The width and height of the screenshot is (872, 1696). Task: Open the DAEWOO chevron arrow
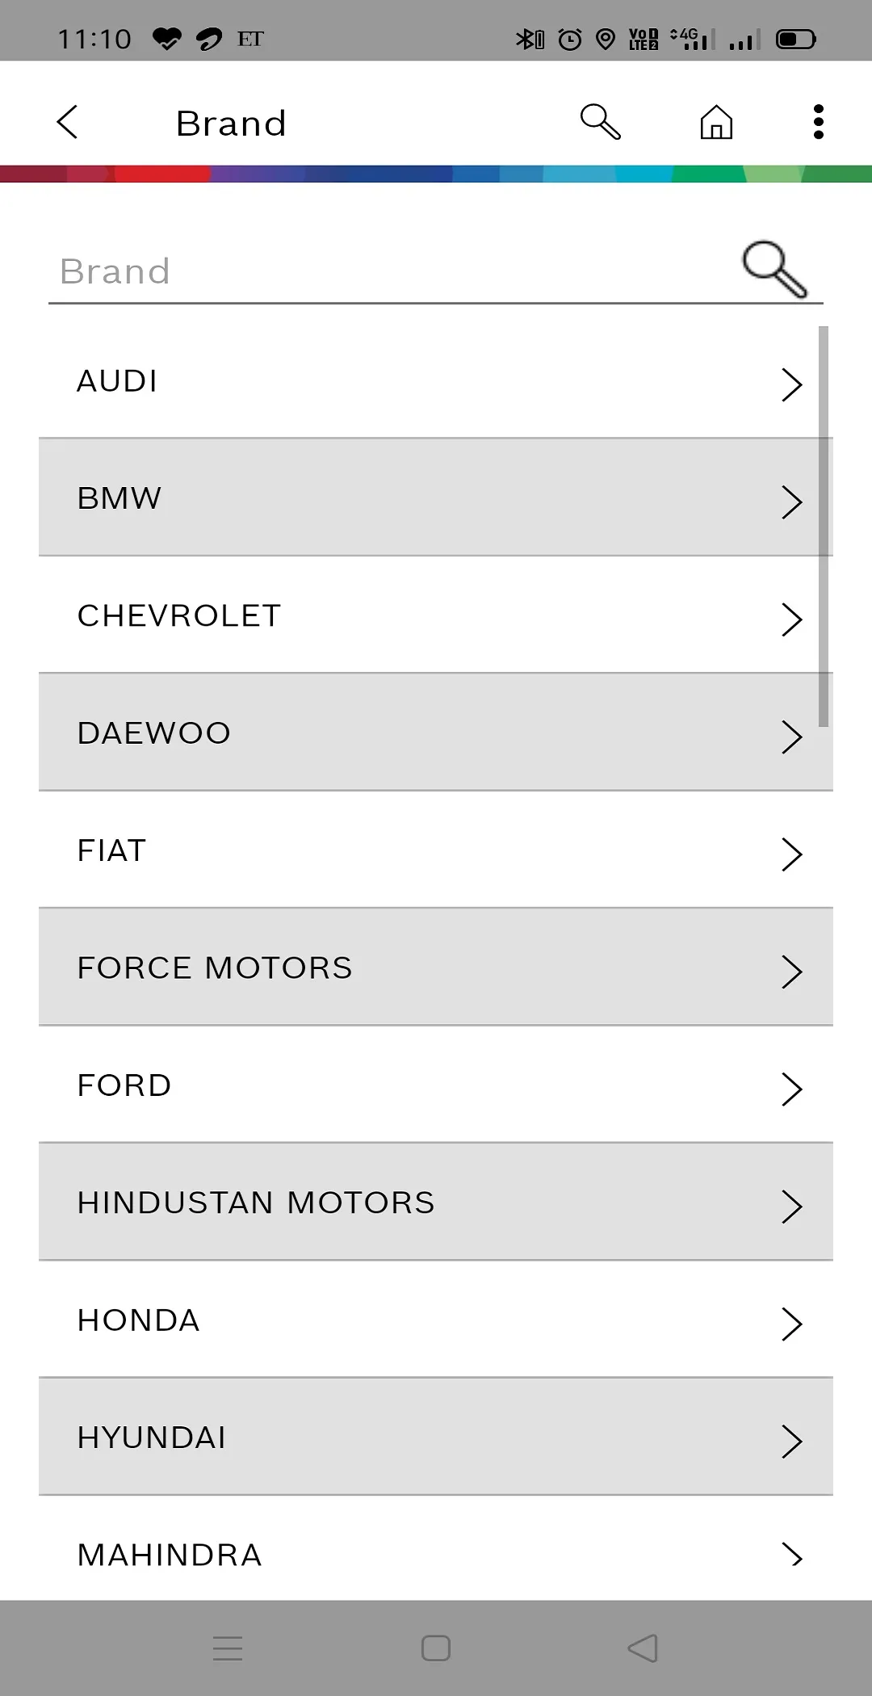tap(791, 737)
